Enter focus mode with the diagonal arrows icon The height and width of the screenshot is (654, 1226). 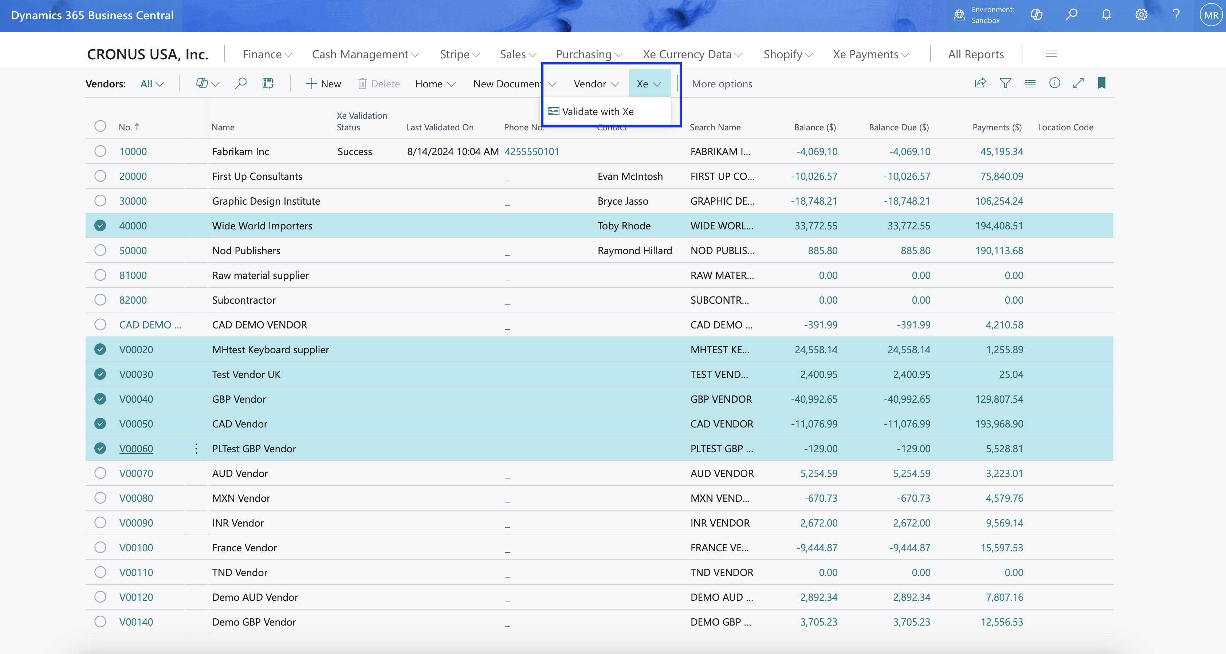(1079, 83)
